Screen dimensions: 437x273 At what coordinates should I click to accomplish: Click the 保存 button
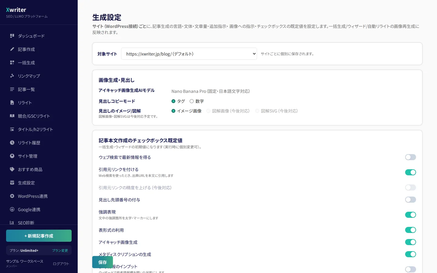[103, 262]
